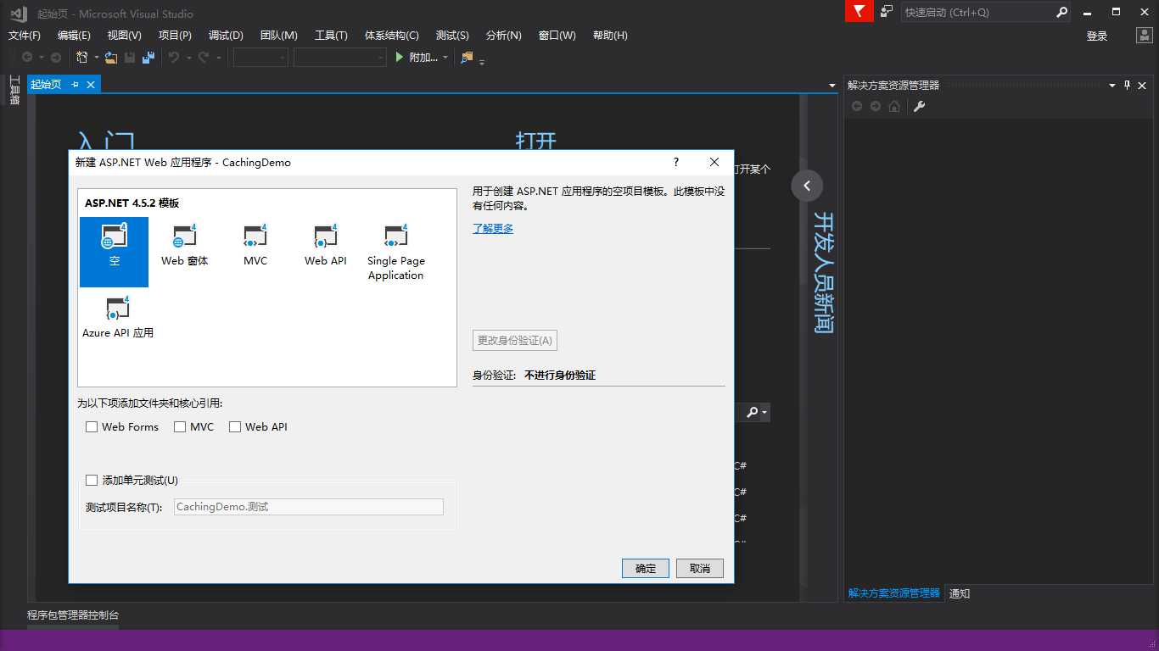Open the 团队(M) menu
Image resolution: width=1159 pixels, height=651 pixels.
click(279, 36)
